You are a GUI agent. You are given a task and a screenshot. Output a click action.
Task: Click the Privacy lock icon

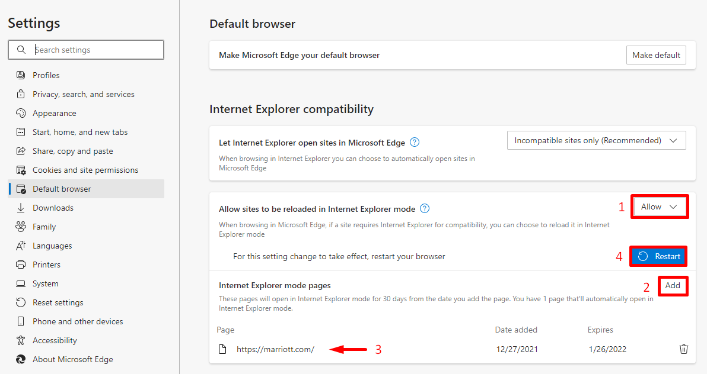coord(21,94)
